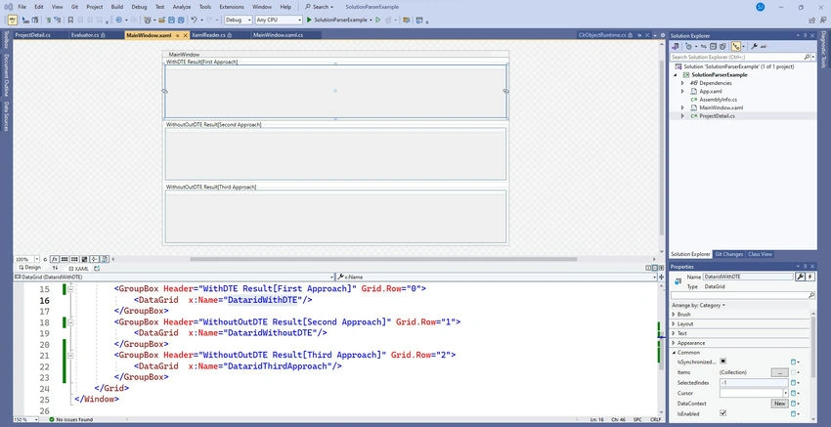
Task: Click the swap panes arrows beside the Design tab
Action: (x=55, y=268)
